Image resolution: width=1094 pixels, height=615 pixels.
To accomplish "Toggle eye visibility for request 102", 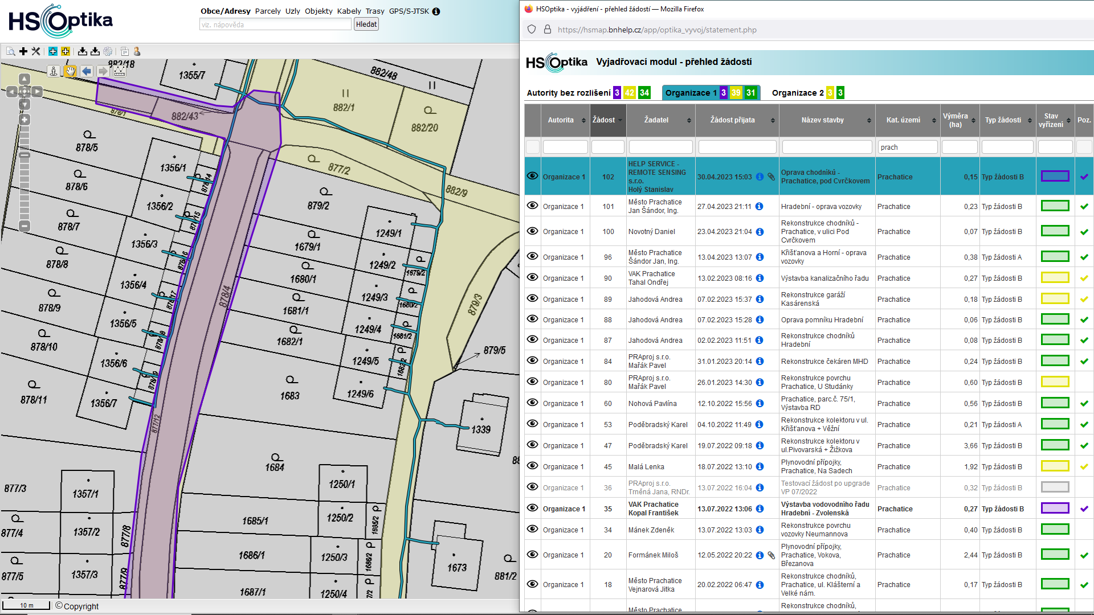I will point(532,176).
